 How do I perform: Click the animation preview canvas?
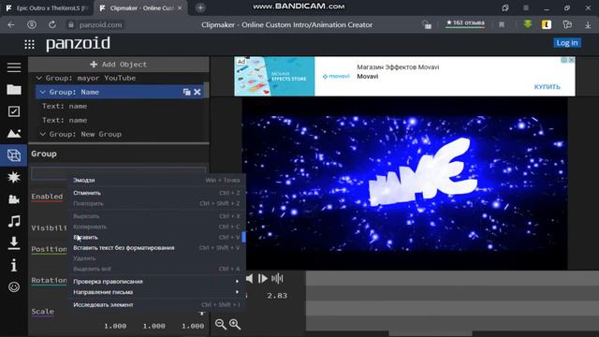point(405,183)
